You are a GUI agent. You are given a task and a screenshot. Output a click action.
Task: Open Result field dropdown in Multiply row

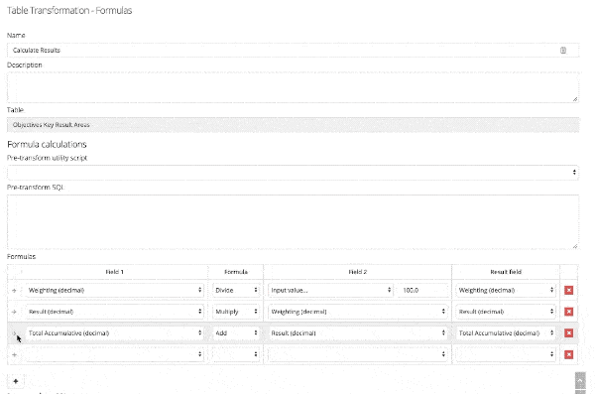coord(506,312)
